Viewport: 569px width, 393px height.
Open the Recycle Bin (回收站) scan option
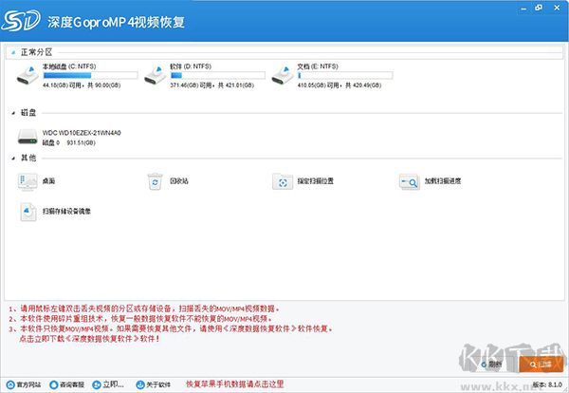pyautogui.click(x=156, y=180)
